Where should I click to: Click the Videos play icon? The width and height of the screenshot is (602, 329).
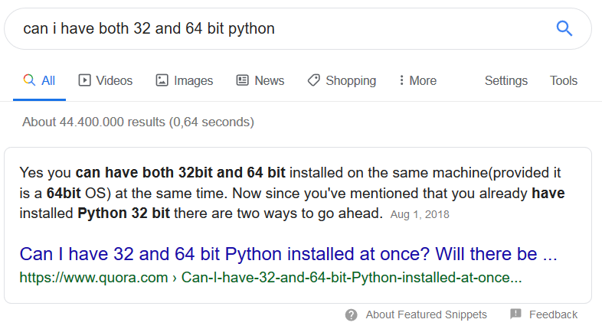click(84, 80)
